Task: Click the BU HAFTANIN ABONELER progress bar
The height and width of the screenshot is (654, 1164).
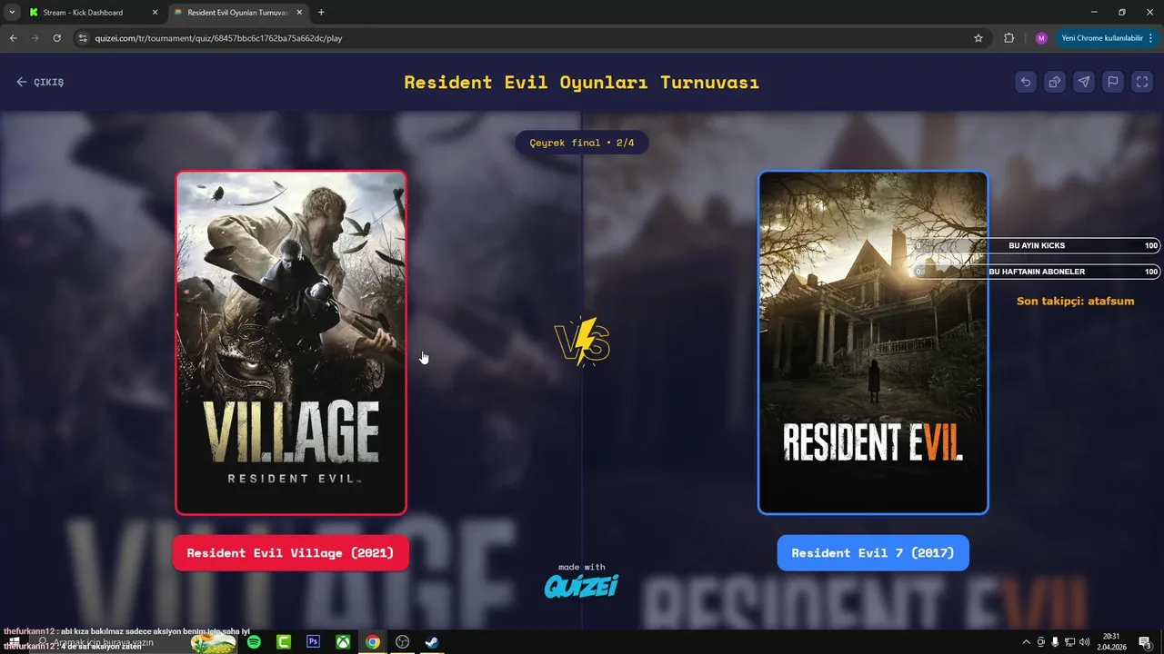Action: coord(1037,272)
